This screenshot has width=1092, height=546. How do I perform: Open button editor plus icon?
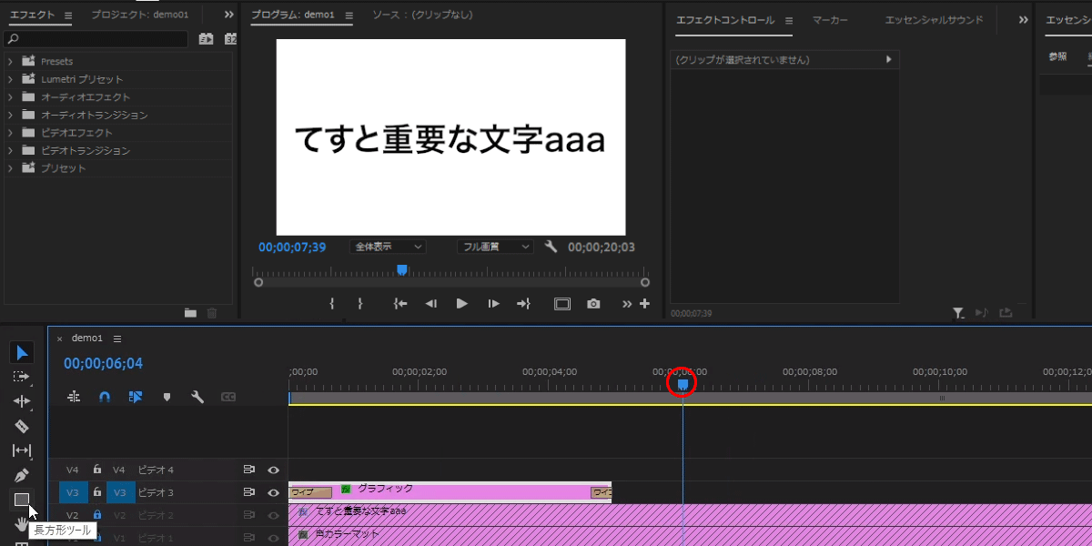[645, 304]
